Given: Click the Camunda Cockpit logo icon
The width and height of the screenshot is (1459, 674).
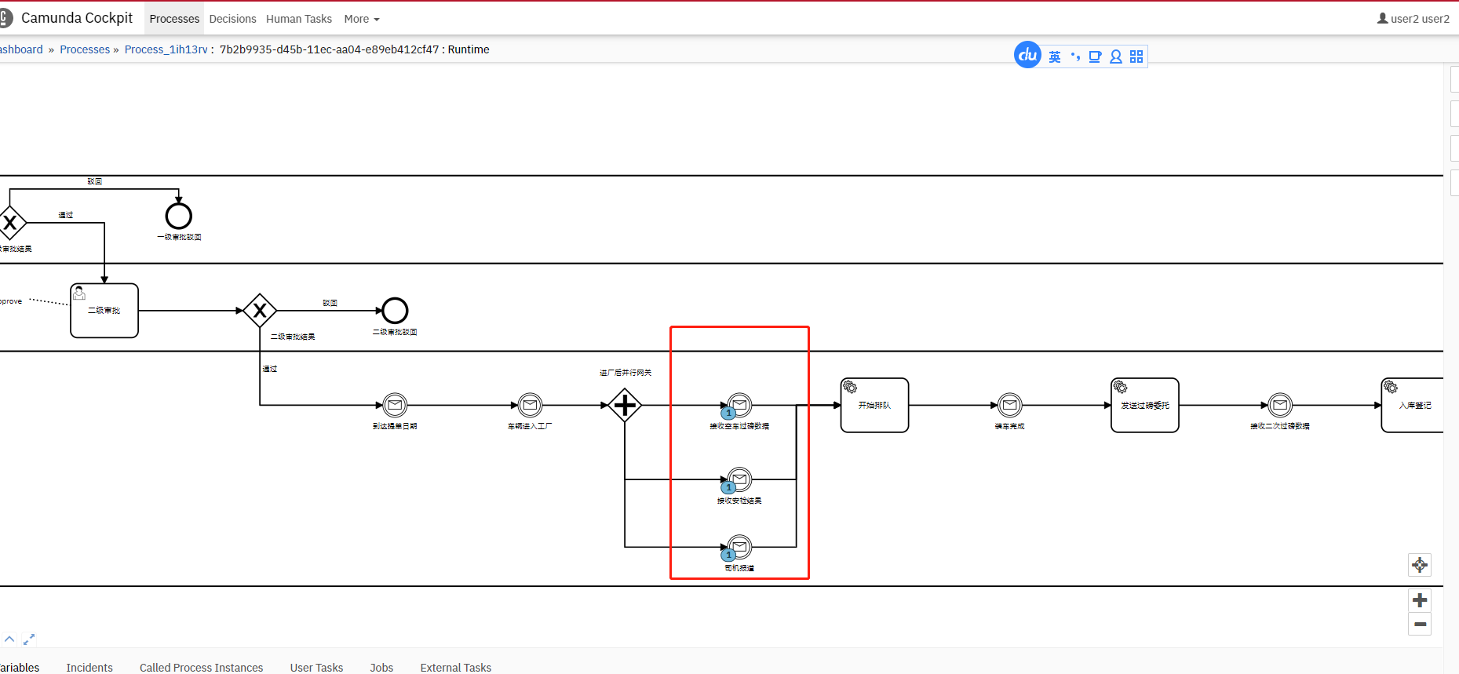Looking at the screenshot, I should [5, 17].
